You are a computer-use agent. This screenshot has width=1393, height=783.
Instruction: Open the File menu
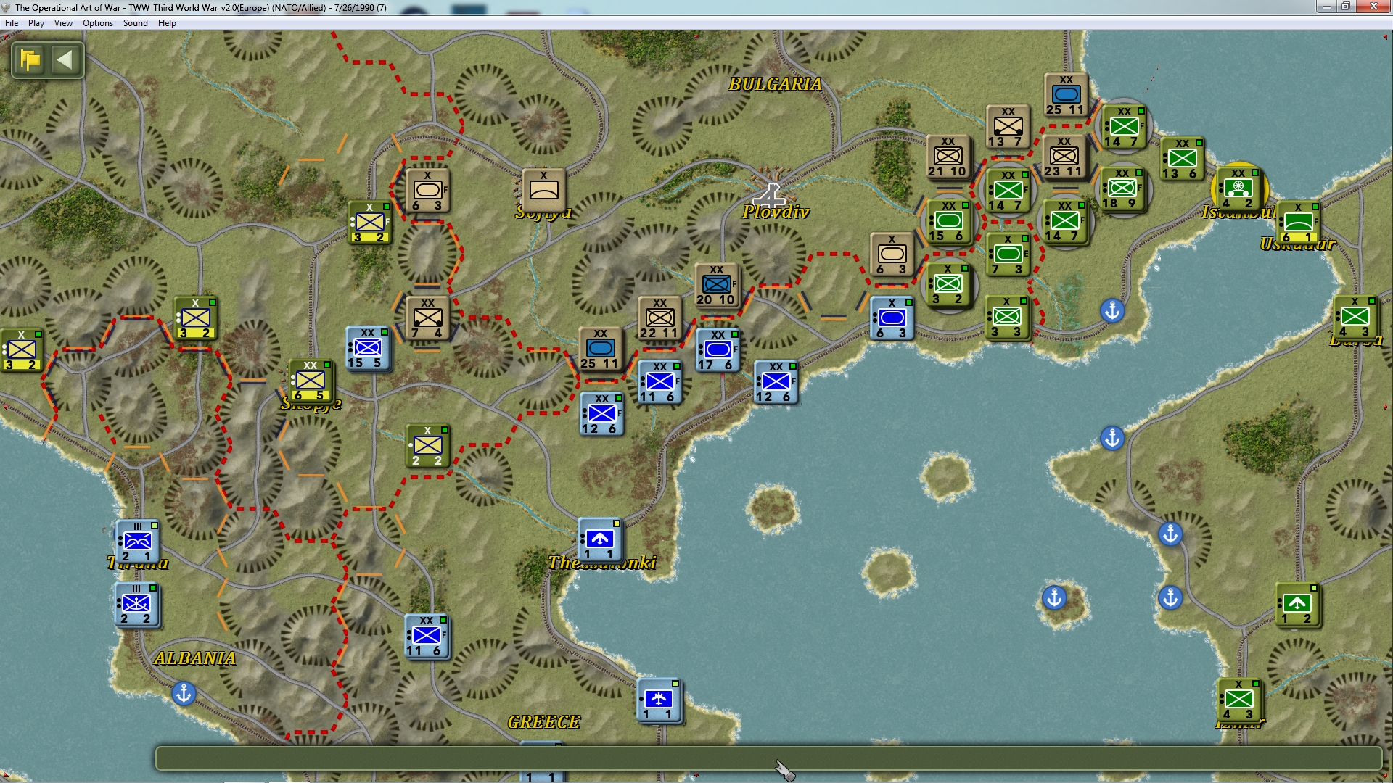[12, 23]
